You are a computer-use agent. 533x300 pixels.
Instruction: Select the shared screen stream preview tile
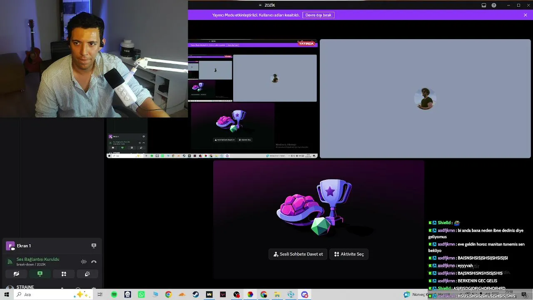[x=212, y=99]
